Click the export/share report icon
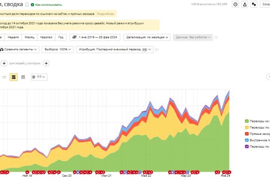This screenshot has height=180, width=270. click(x=245, y=4)
